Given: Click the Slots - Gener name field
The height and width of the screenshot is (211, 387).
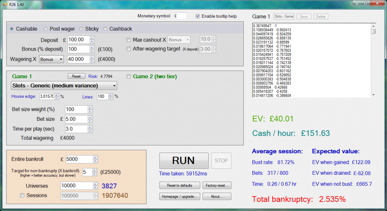Looking at the screenshot, I should [284, 17].
